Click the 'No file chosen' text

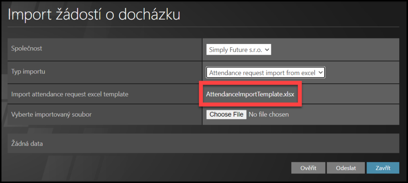(x=269, y=115)
